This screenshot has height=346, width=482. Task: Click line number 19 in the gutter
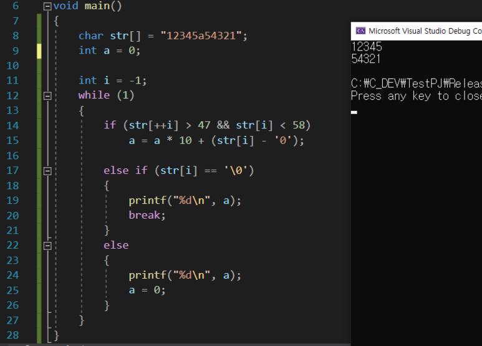click(x=12, y=201)
